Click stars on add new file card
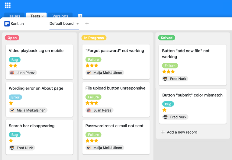 (x=169, y=72)
